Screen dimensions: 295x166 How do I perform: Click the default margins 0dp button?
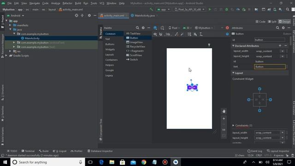coord(168,34)
